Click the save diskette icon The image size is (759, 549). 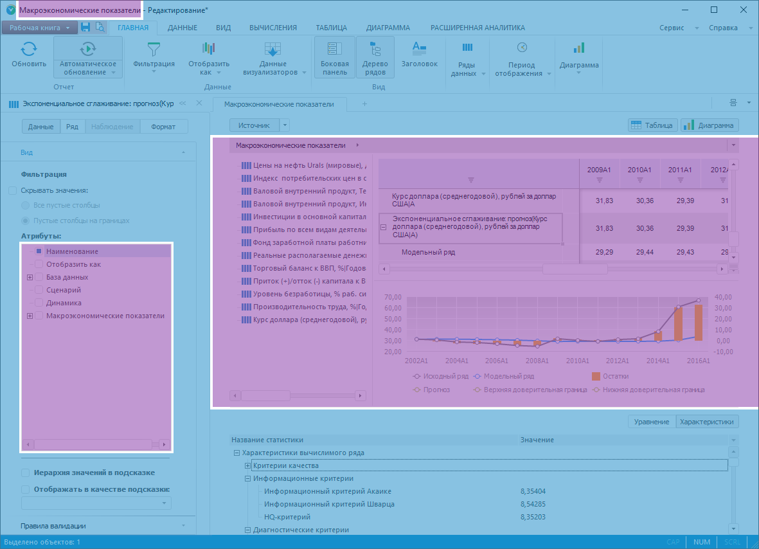[x=85, y=27]
